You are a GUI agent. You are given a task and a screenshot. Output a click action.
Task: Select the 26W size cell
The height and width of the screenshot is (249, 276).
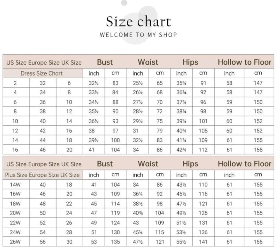pyautogui.click(x=15, y=242)
